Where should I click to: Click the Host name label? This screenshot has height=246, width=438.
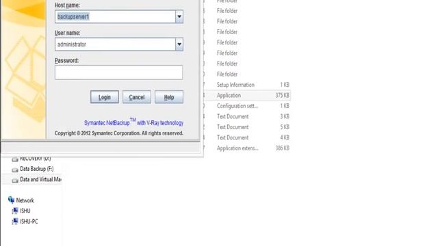click(67, 5)
